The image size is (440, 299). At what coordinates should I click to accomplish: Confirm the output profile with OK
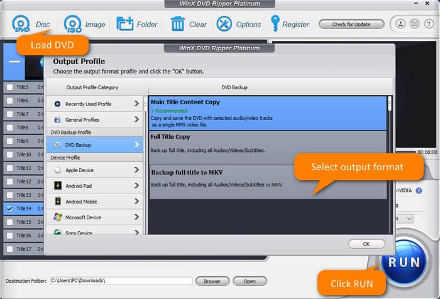[366, 244]
